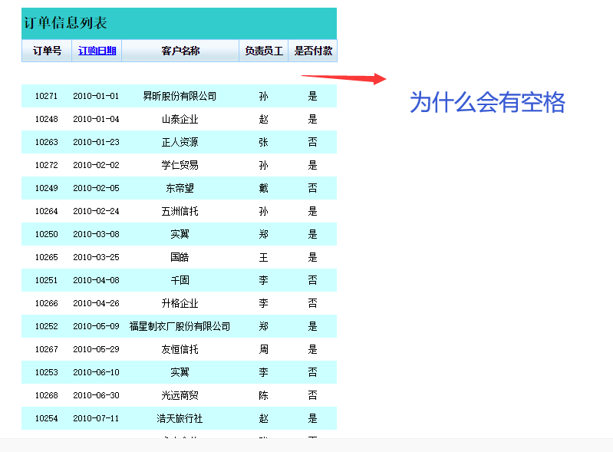This screenshot has height=452, width=613.
Task: Select order number 10254 cell
Action: pos(46,419)
